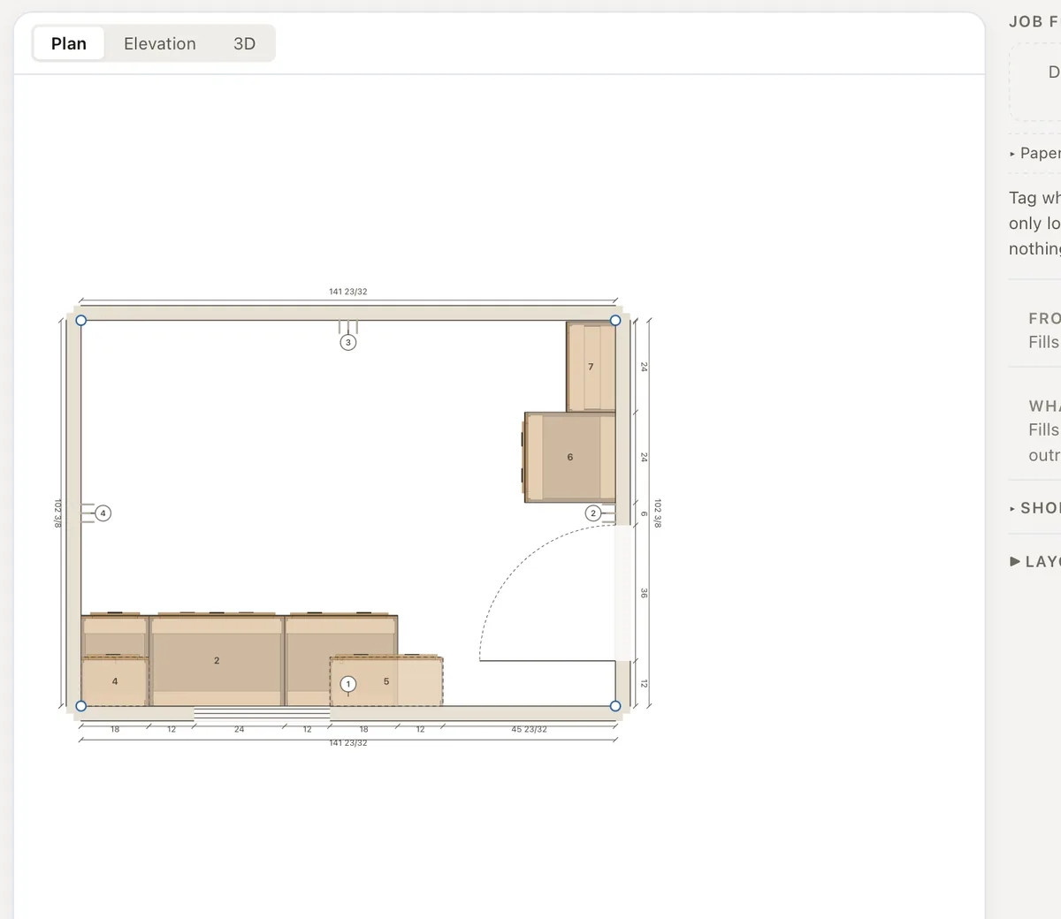
Task: Click the bottom-right room corner handle
Action: [615, 706]
